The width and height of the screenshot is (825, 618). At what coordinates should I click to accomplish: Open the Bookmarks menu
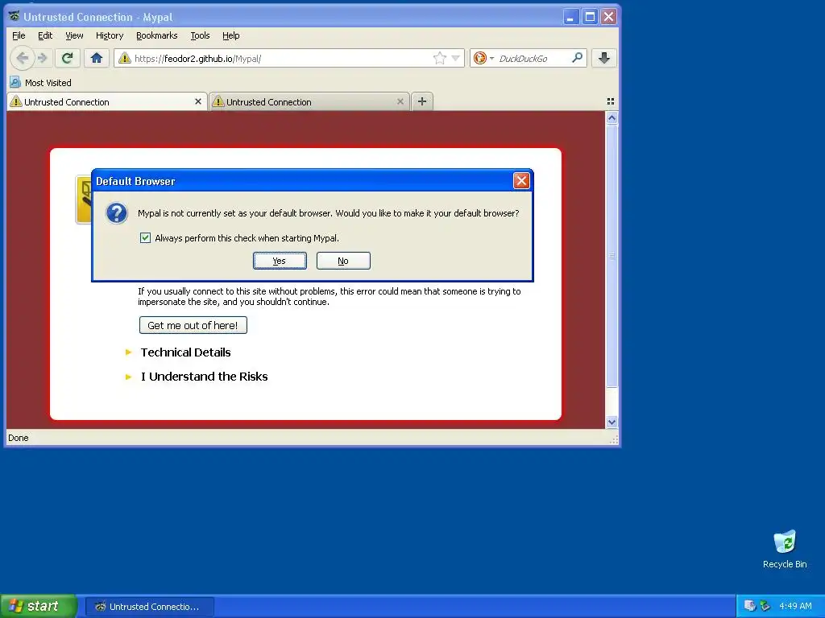pyautogui.click(x=157, y=35)
